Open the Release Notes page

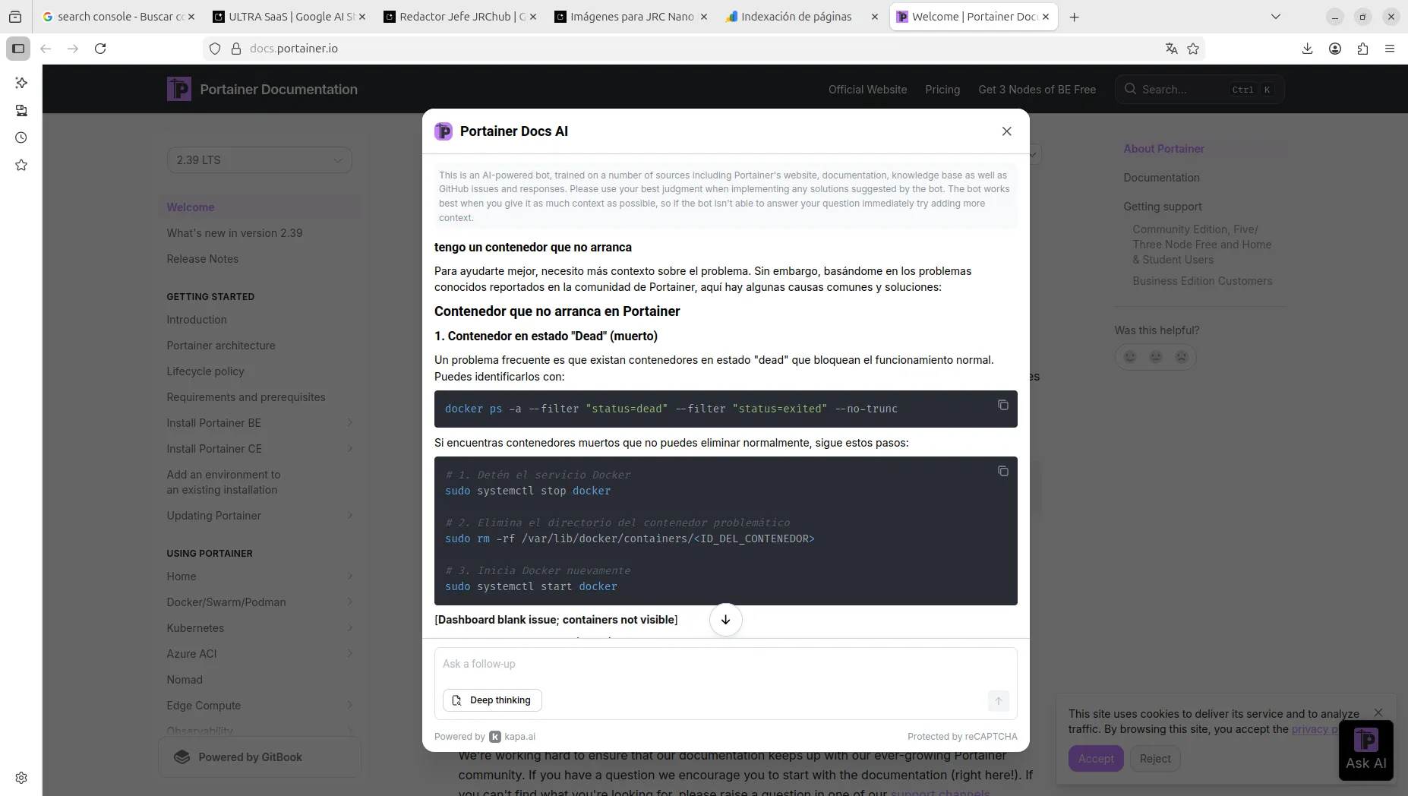pyautogui.click(x=203, y=259)
